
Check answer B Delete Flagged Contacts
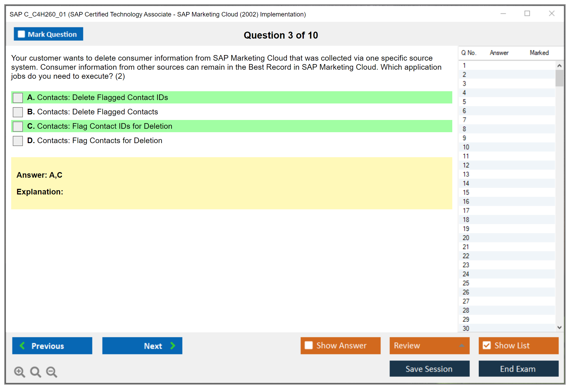(18, 112)
